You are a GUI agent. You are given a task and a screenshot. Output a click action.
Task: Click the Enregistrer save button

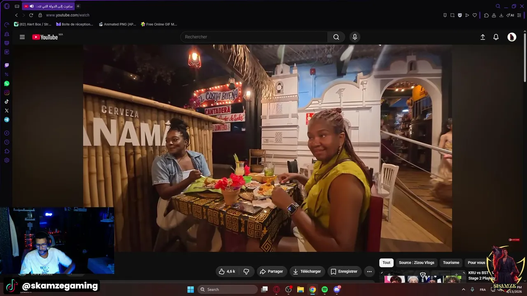pyautogui.click(x=344, y=271)
